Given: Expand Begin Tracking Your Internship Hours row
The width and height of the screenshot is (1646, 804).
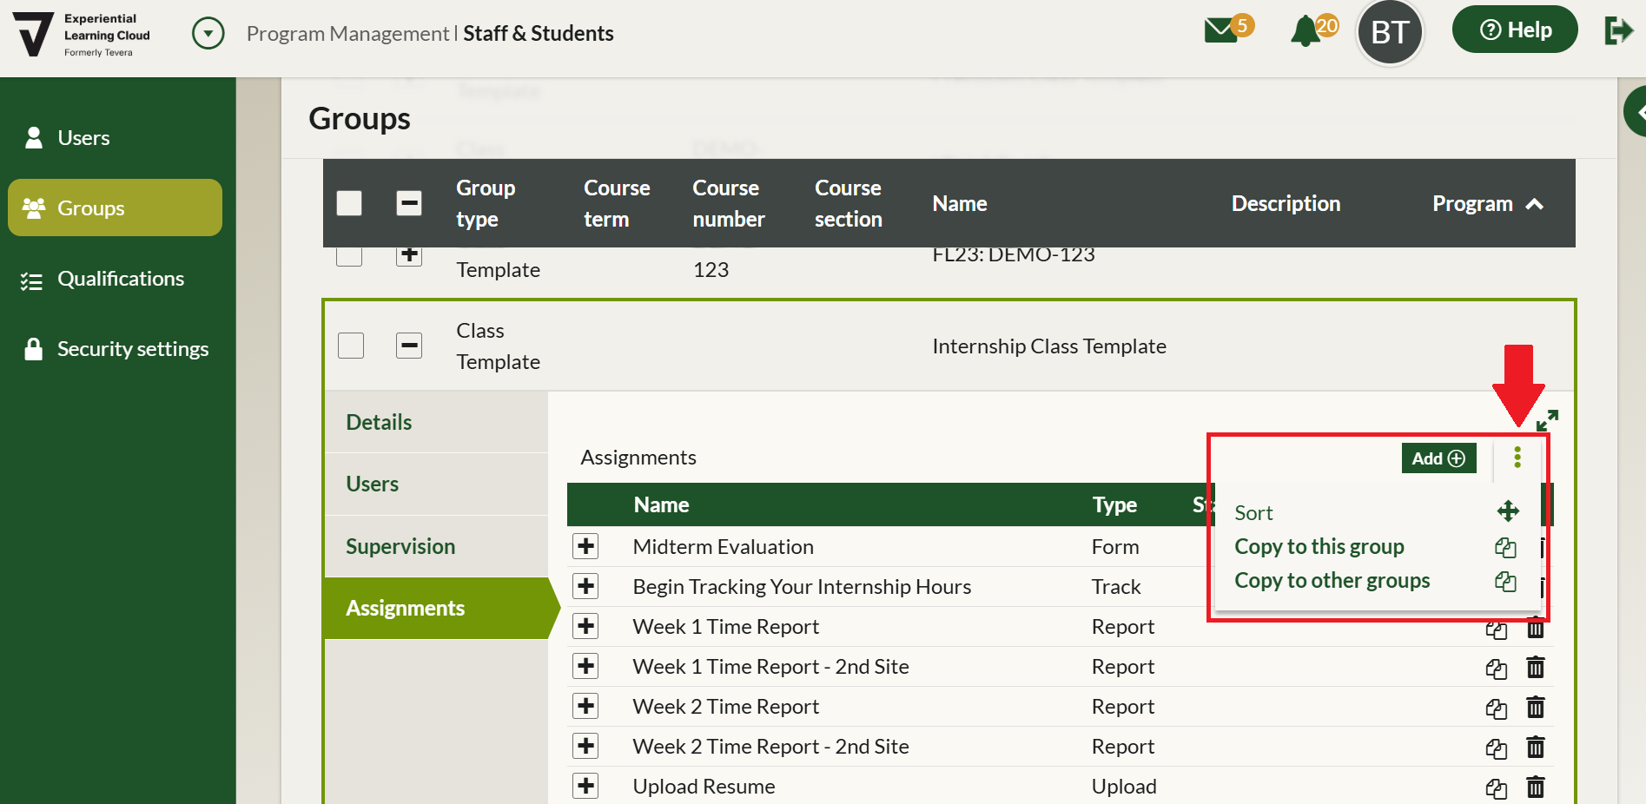Looking at the screenshot, I should point(586,586).
